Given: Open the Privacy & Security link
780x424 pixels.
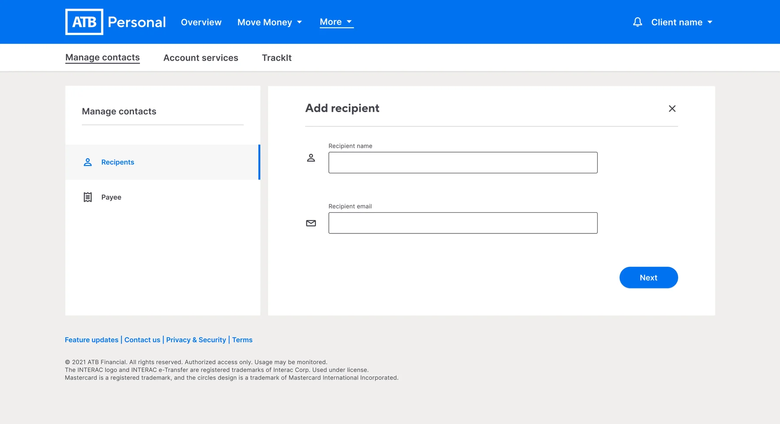Looking at the screenshot, I should pyautogui.click(x=196, y=340).
